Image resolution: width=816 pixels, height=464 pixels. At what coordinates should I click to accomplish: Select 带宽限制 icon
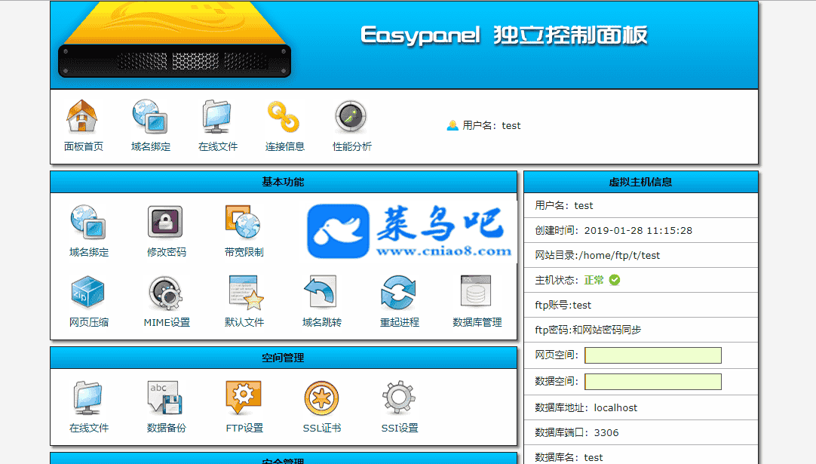(x=244, y=223)
